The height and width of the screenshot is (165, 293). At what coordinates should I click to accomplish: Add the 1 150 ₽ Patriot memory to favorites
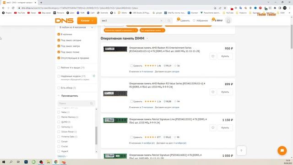tap(213, 128)
